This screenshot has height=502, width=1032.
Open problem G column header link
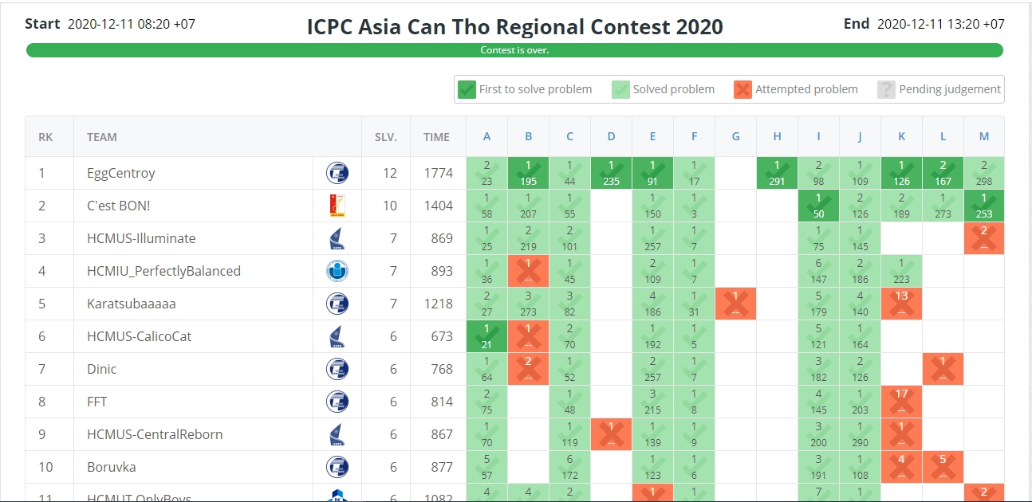[735, 136]
